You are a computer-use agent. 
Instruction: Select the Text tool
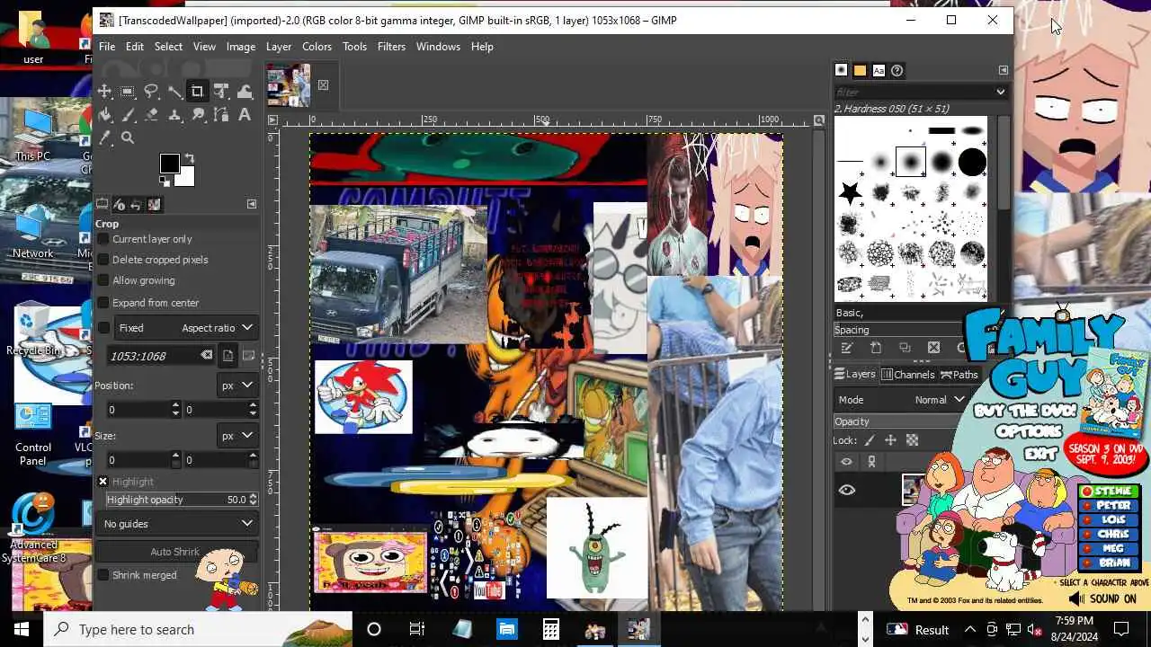(x=245, y=115)
